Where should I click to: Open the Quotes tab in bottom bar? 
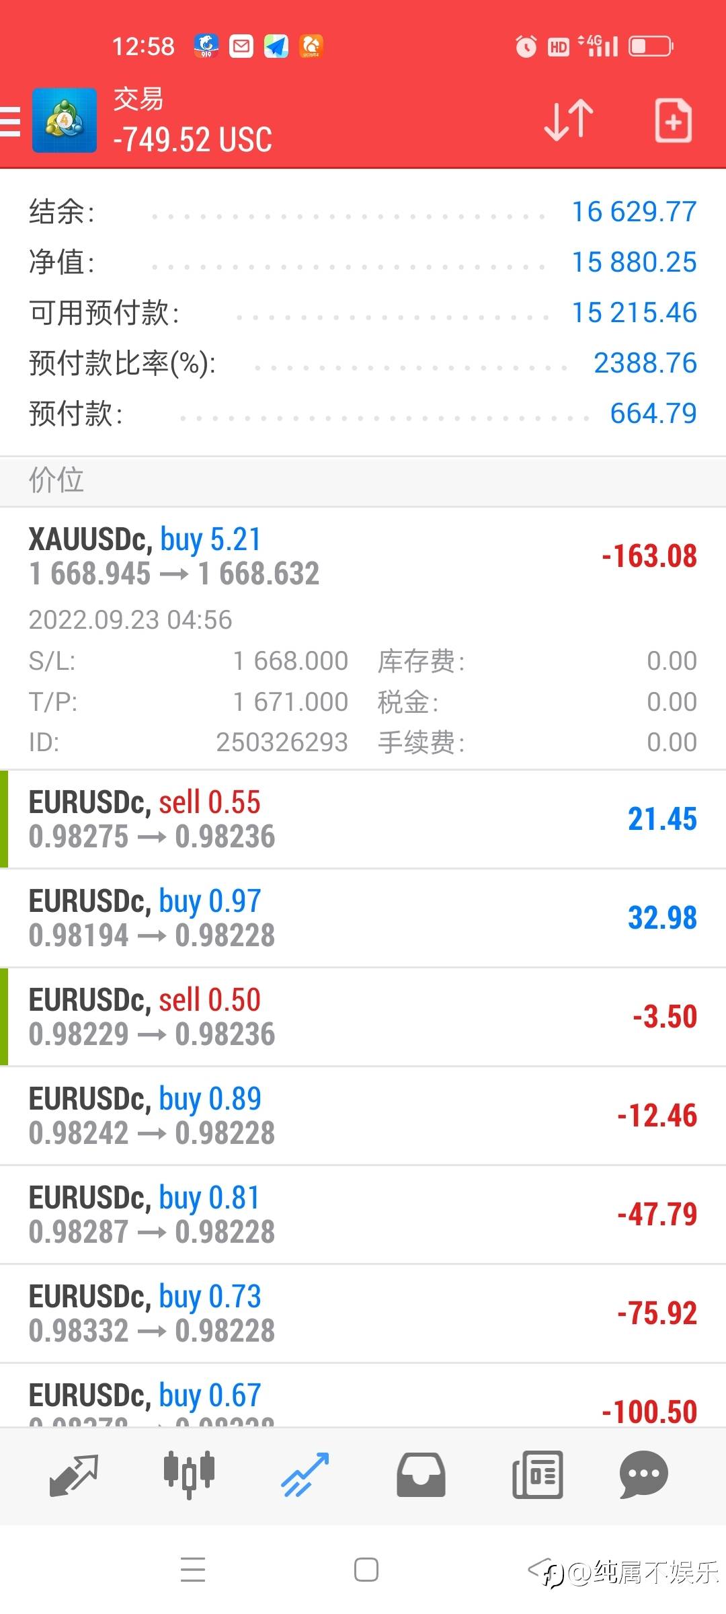[x=74, y=1475]
